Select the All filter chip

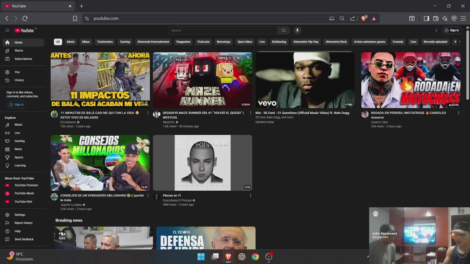click(x=58, y=42)
